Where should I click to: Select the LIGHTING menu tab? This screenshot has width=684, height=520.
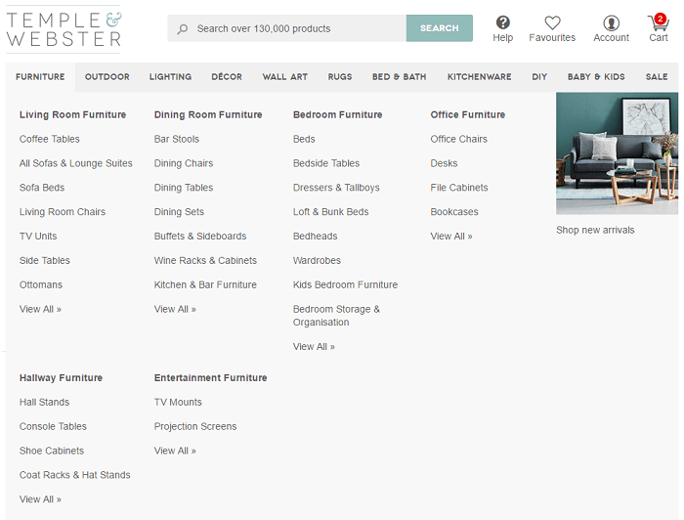coord(170,77)
